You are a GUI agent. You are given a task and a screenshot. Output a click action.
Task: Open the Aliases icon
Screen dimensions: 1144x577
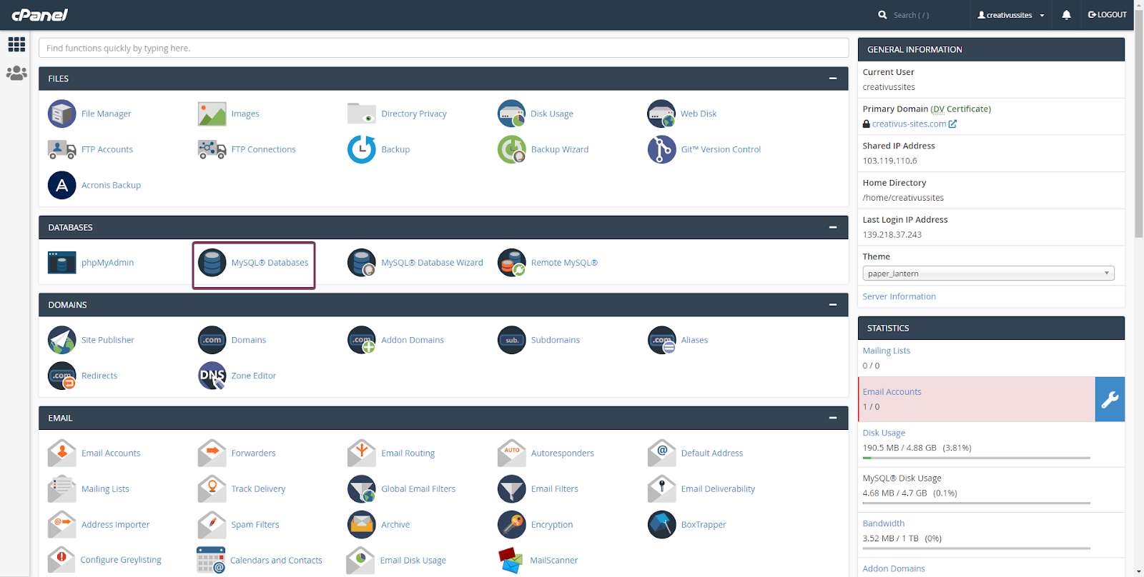[661, 340]
